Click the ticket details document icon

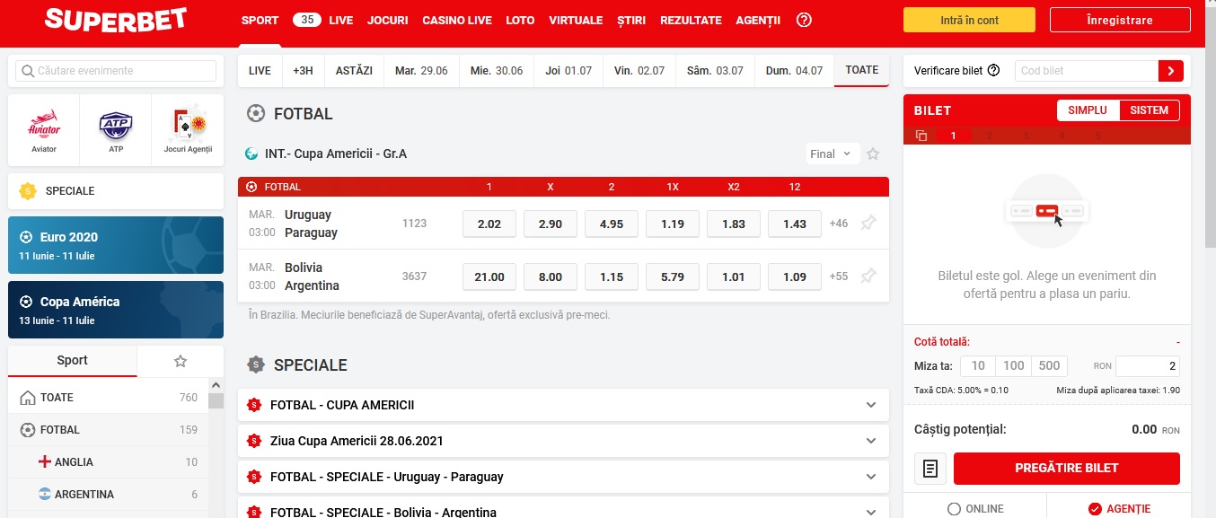tap(930, 468)
